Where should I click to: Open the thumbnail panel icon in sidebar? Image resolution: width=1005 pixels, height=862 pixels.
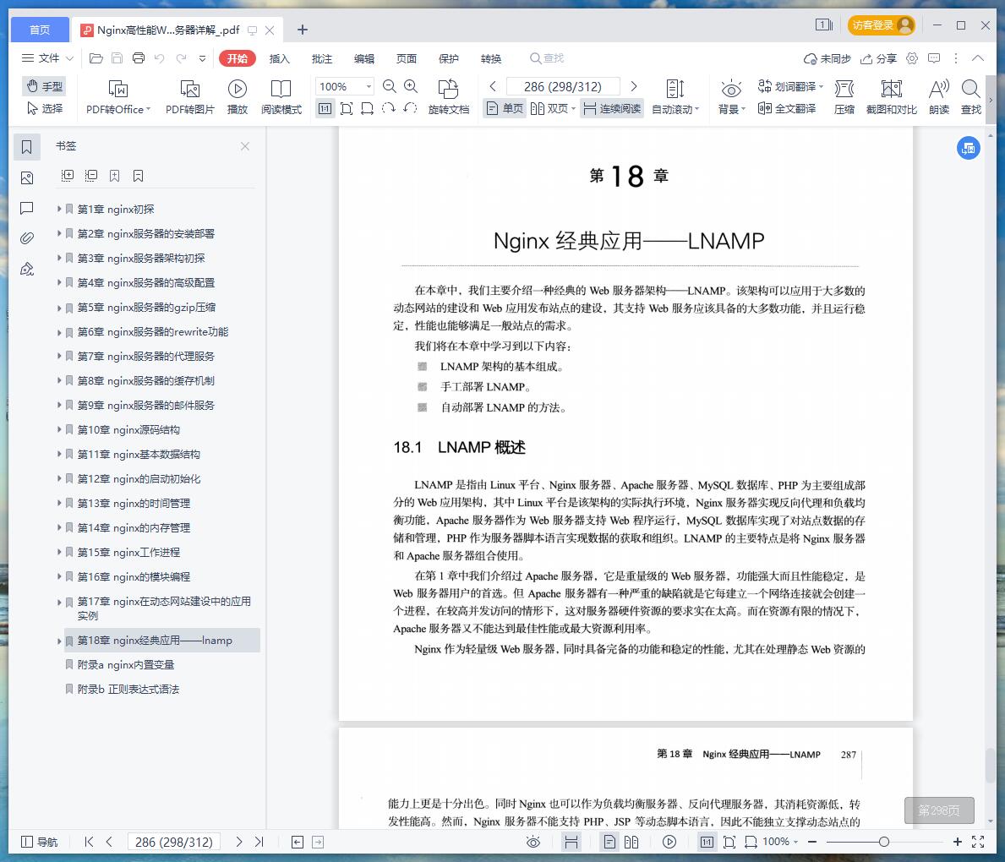coord(27,177)
